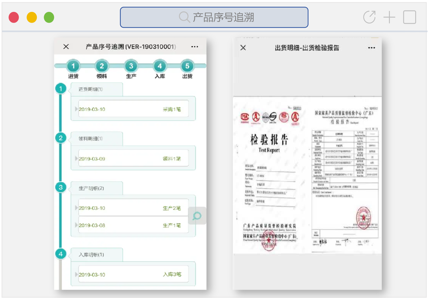This screenshot has height=298, width=428.
Task: Expand the 2019-03-09 领料1笔 record
Action: pos(133,159)
